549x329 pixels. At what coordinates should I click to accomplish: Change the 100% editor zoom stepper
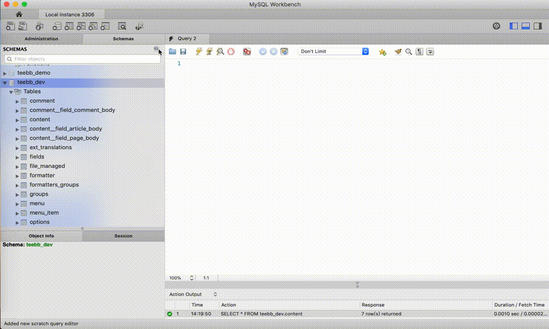click(192, 278)
